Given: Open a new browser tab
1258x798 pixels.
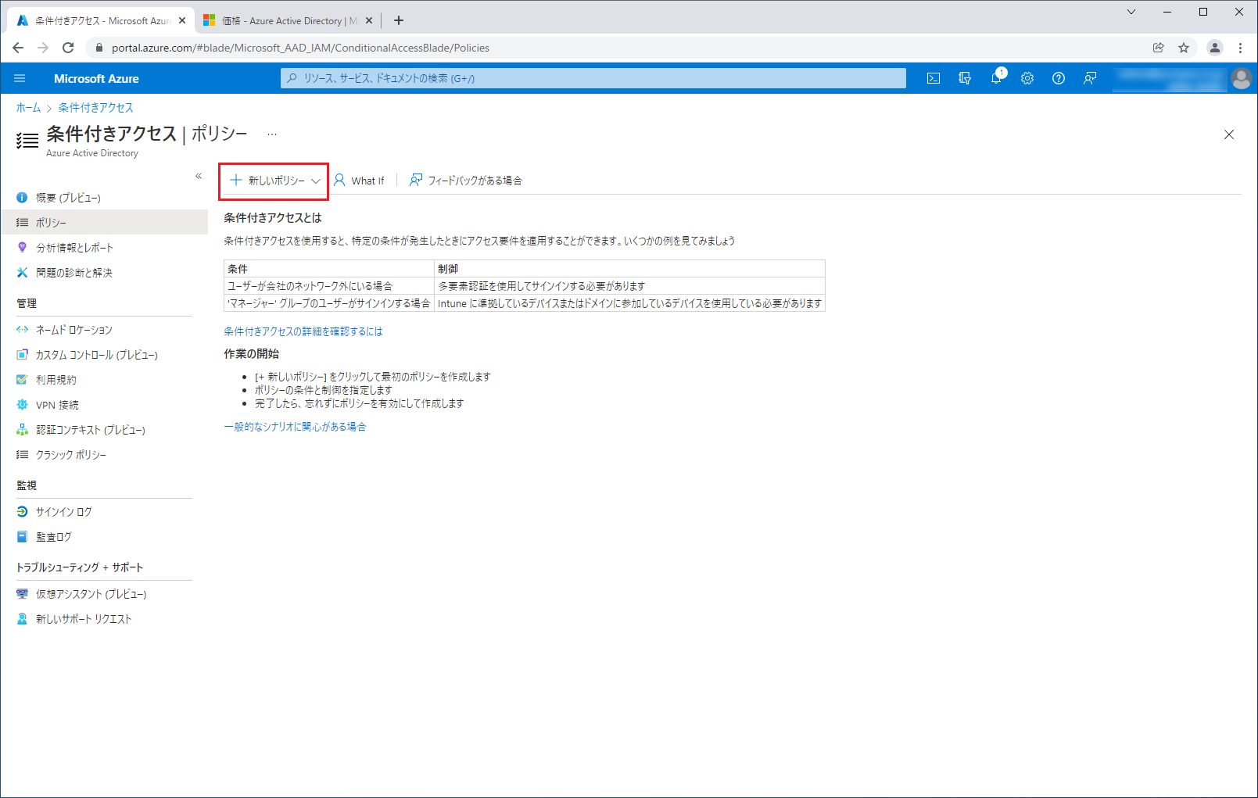Looking at the screenshot, I should tap(398, 20).
